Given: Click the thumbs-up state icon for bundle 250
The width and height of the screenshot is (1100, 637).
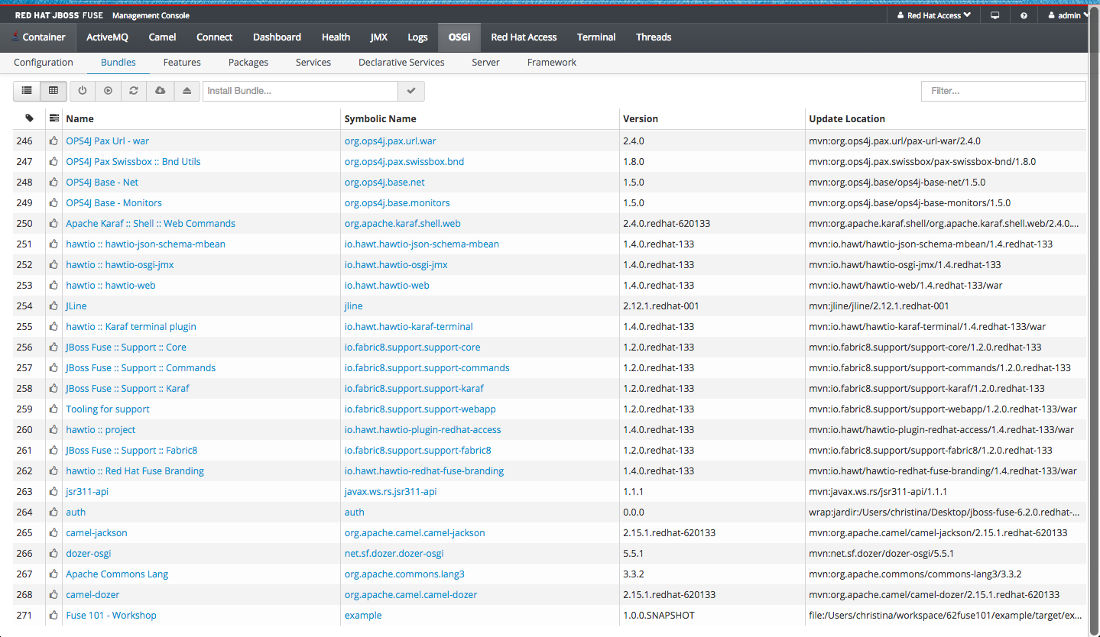Looking at the screenshot, I should [54, 224].
